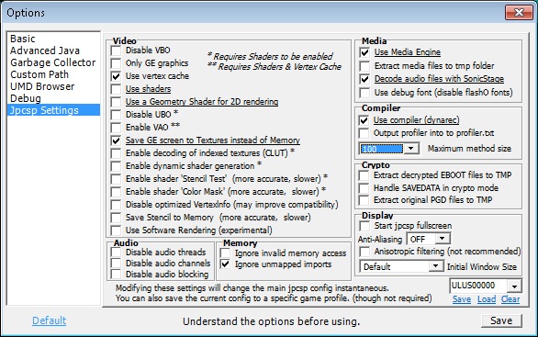Toggle Use shaders checkbox
Screen dimensions: 538x337
(x=116, y=89)
